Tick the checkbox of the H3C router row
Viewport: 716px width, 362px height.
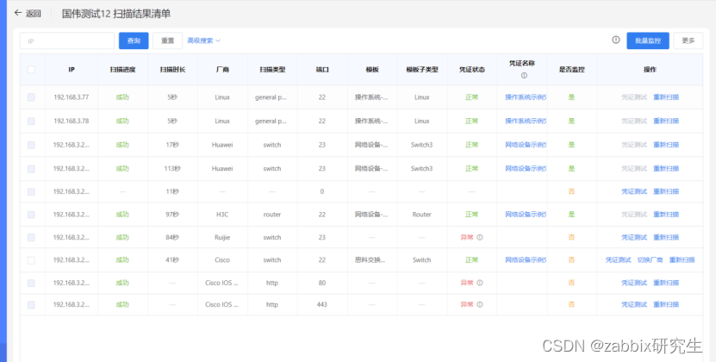pos(31,215)
